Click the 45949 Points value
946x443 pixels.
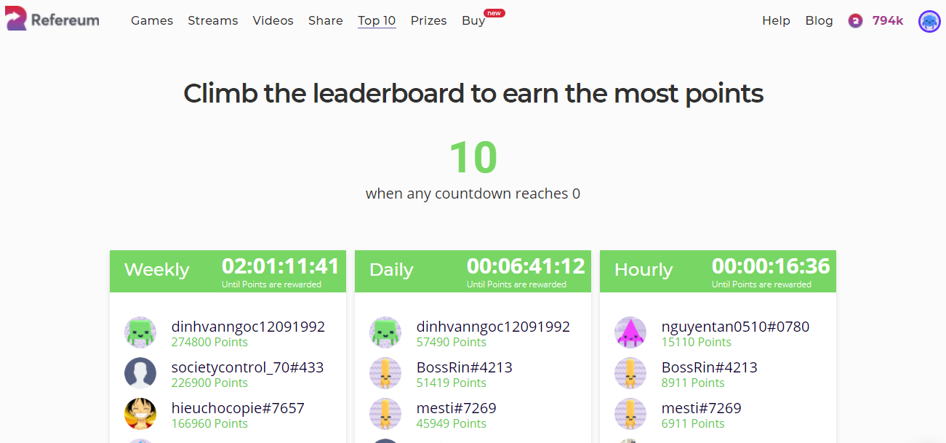(x=452, y=423)
